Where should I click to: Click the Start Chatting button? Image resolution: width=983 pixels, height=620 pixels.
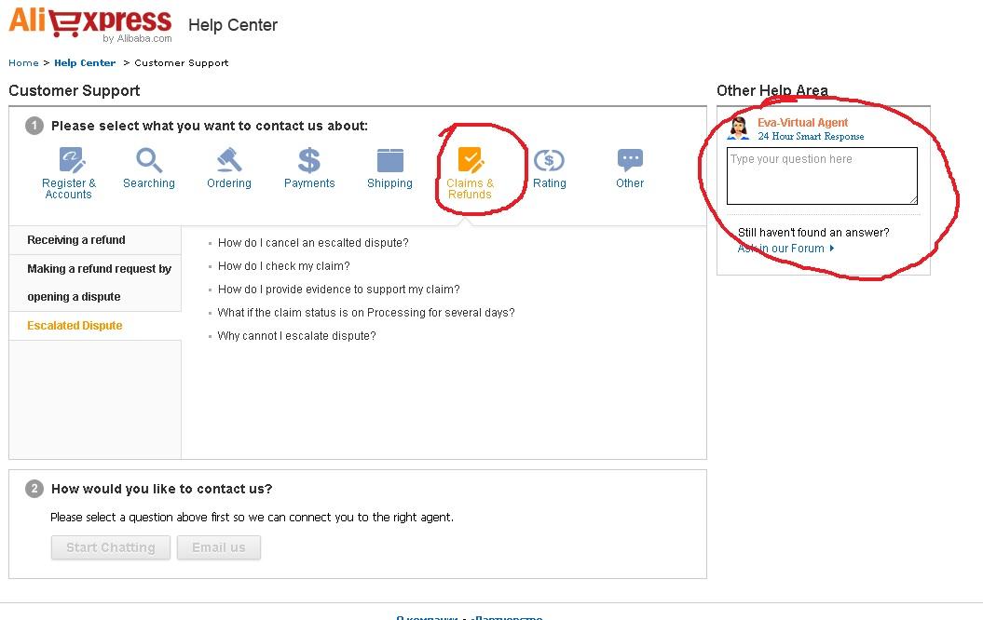(110, 547)
